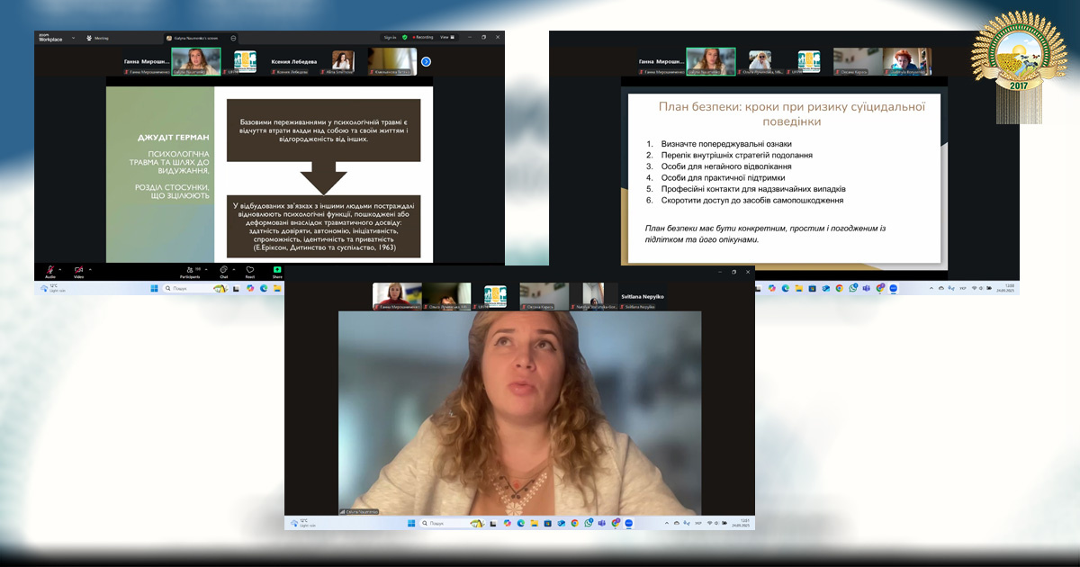Open Copilot icon on top-left taskbar
1080x567 pixels.
pyautogui.click(x=249, y=288)
